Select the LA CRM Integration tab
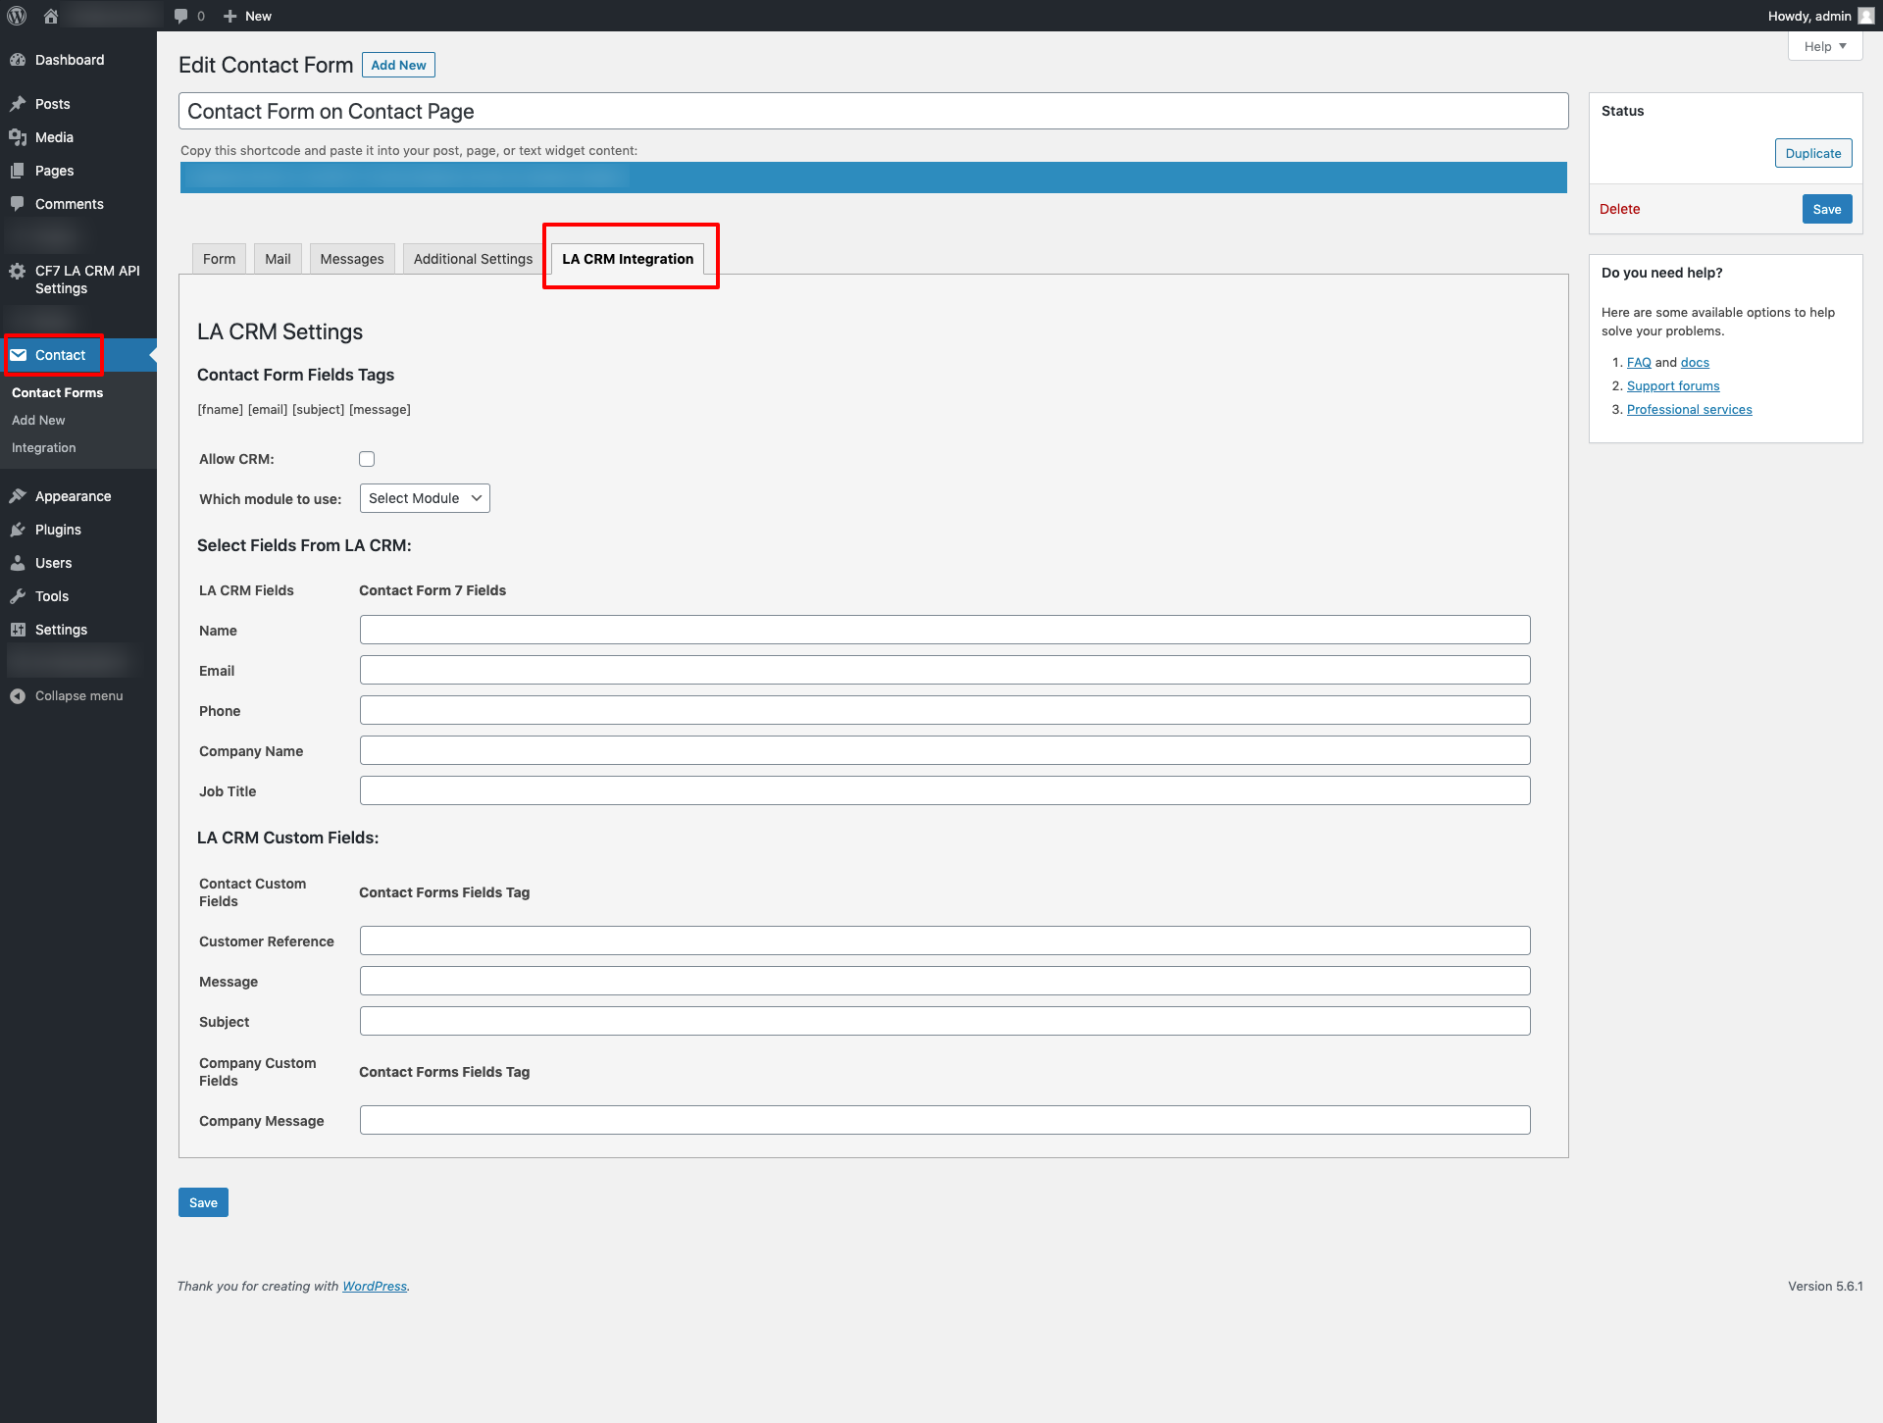The image size is (1883, 1423). pos(628,259)
